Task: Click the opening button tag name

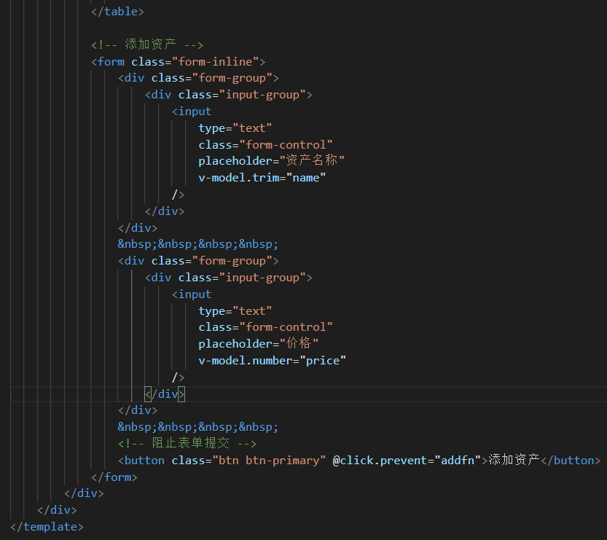Action: coord(144,461)
